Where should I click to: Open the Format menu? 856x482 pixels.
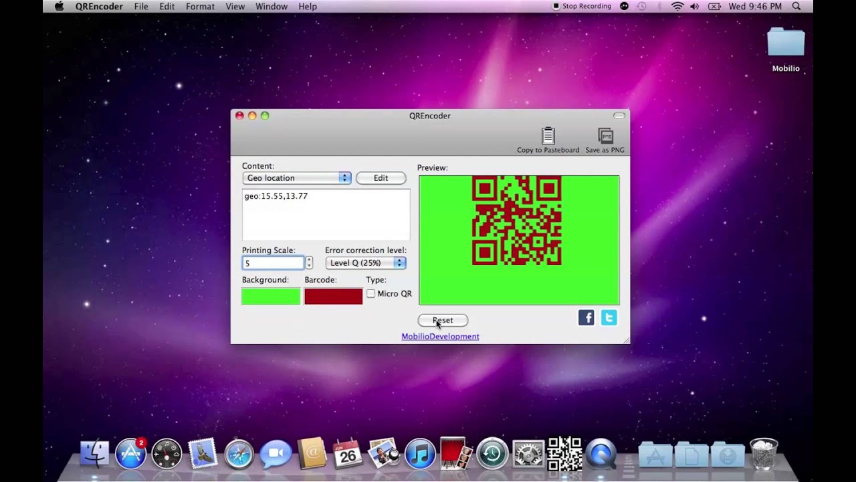(200, 6)
